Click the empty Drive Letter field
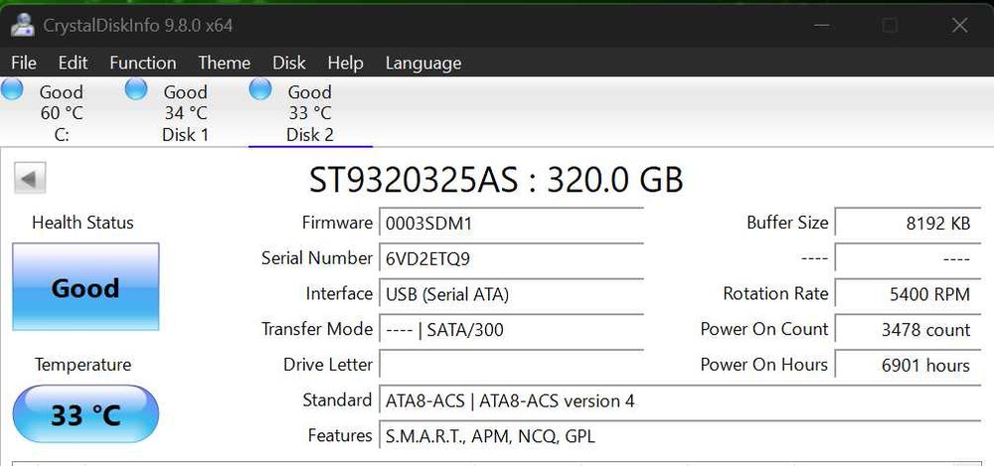Screen dimensions: 994x466 pyautogui.click(x=512, y=366)
